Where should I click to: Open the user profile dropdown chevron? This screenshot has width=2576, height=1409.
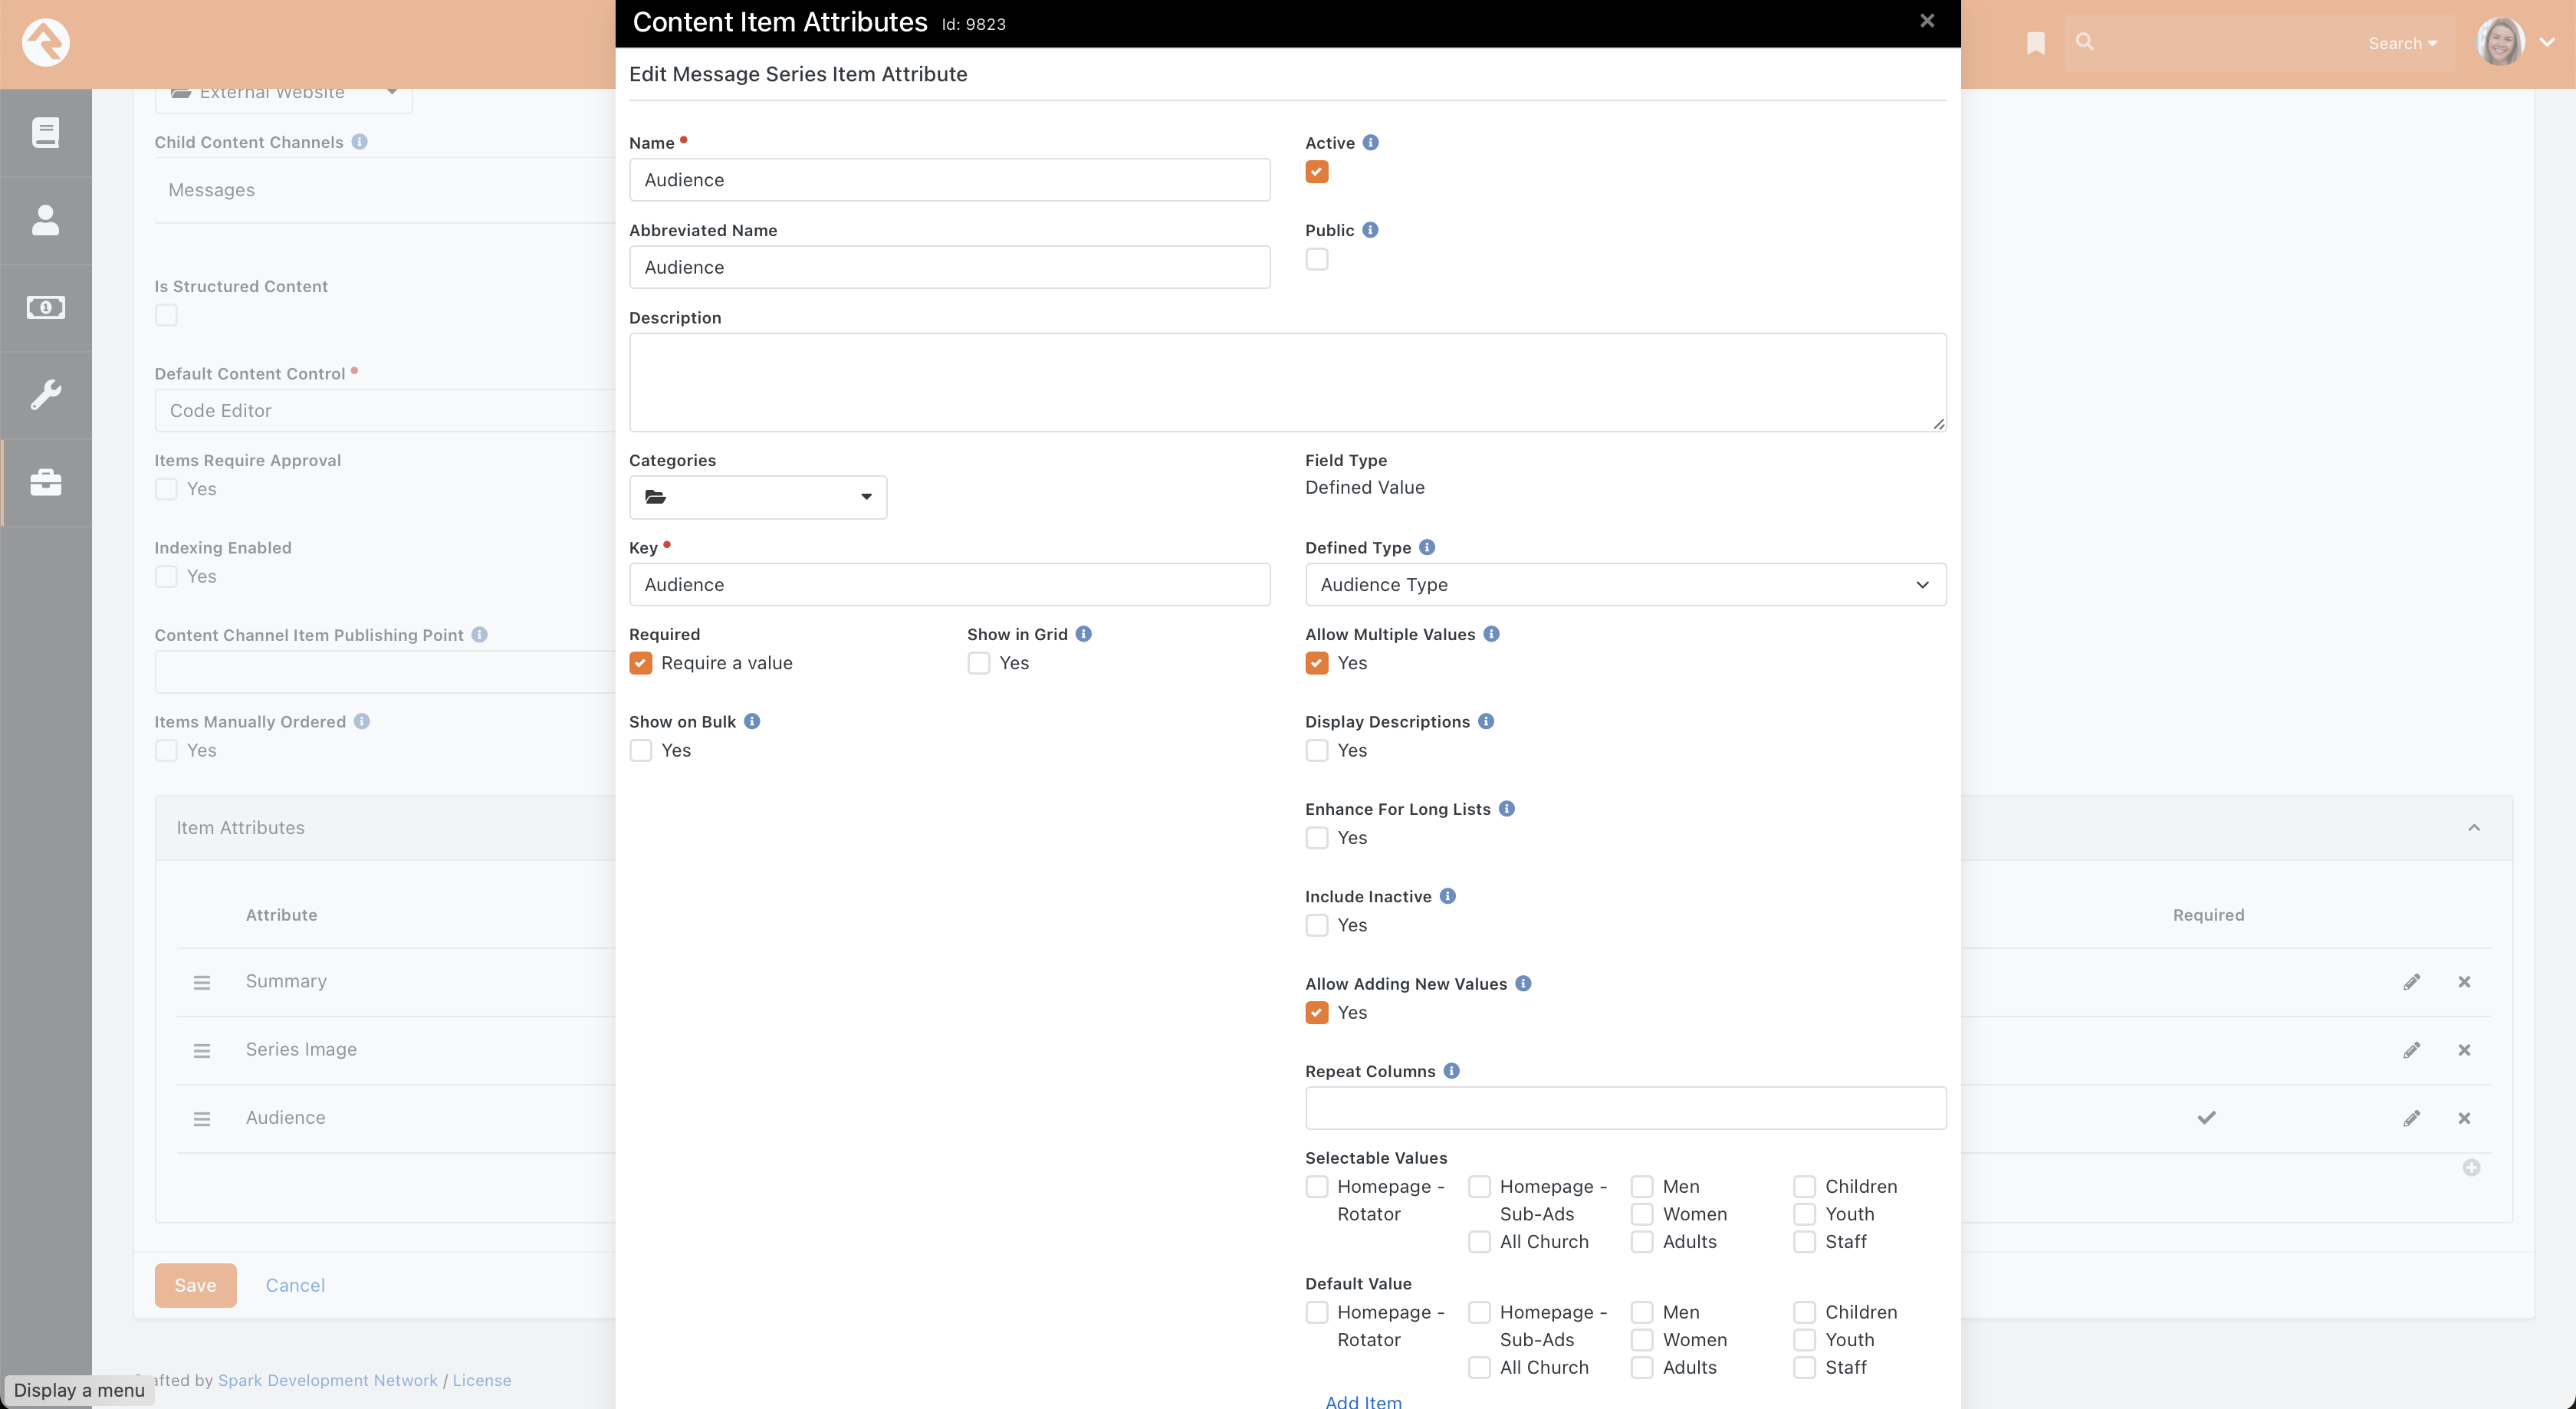[2547, 42]
